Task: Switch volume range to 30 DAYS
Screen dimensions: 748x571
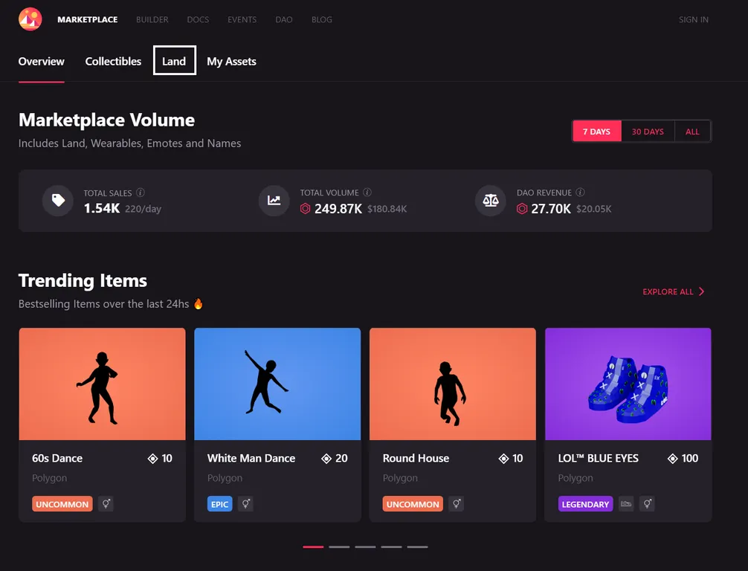Action: pyautogui.click(x=648, y=131)
